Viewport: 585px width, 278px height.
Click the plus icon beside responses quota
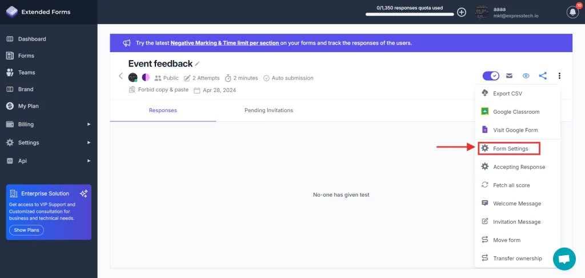click(x=462, y=13)
